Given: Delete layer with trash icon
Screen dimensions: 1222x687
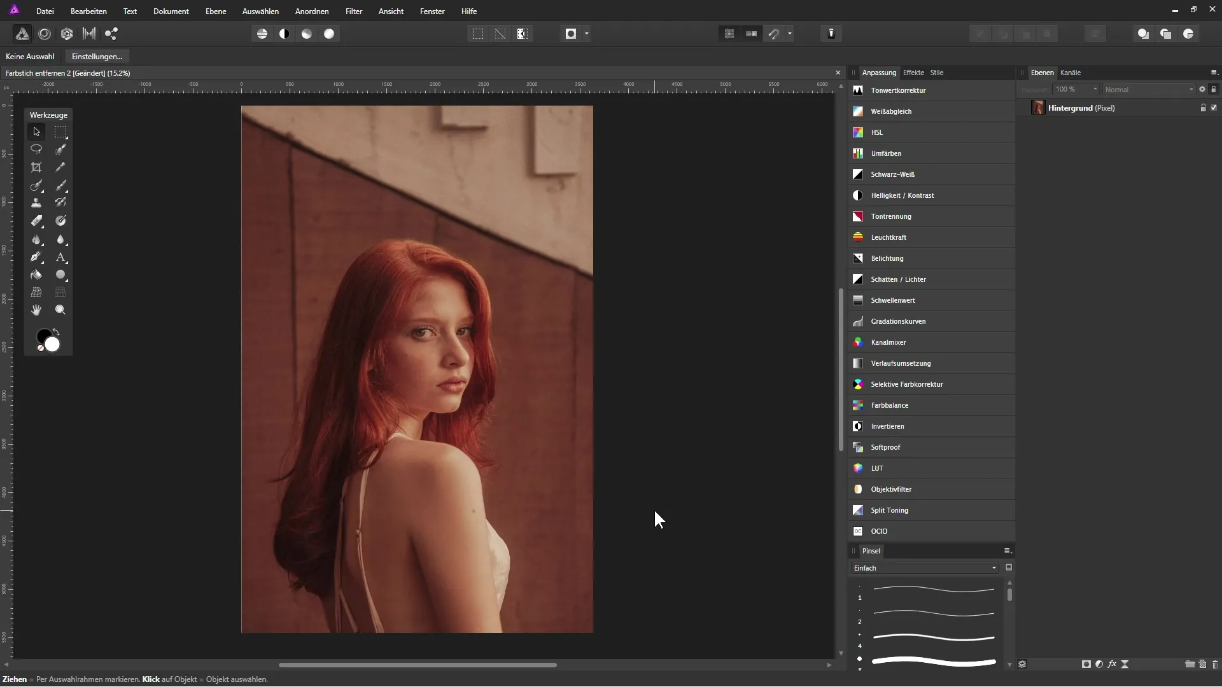Looking at the screenshot, I should pyautogui.click(x=1215, y=664).
